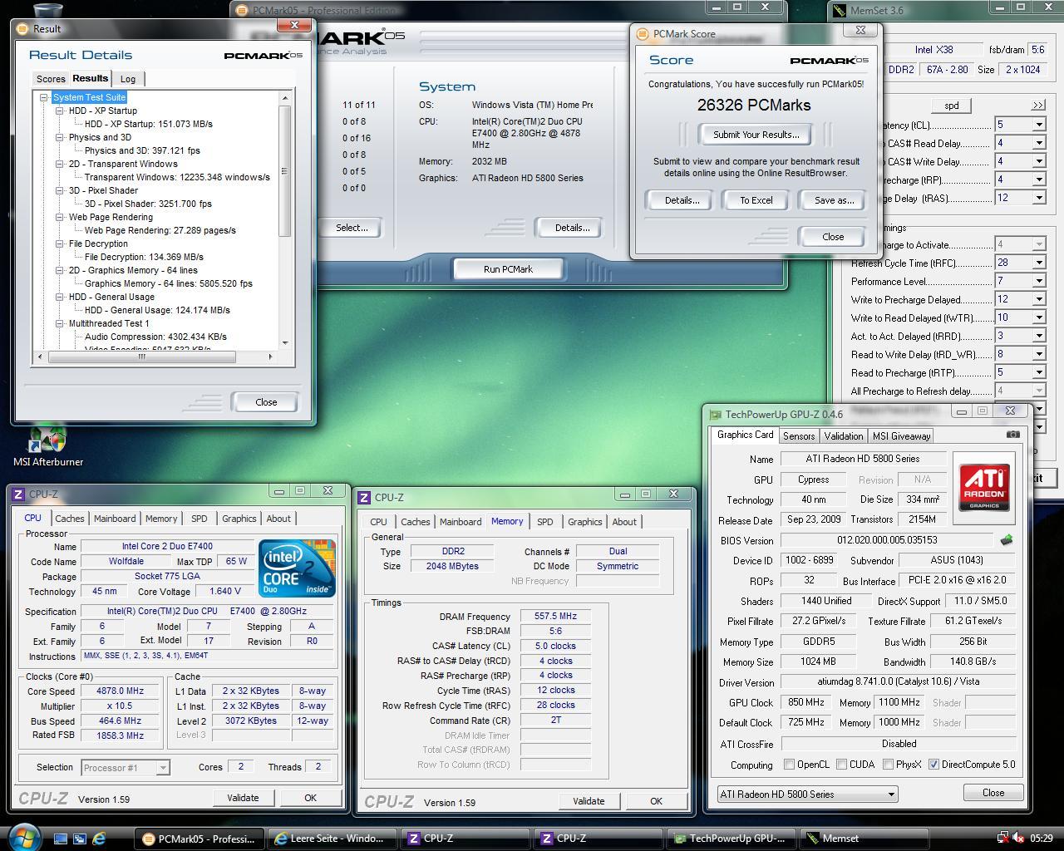Switch to PCMark05 Professional taskbar button
The height and width of the screenshot is (851, 1064).
(x=199, y=839)
